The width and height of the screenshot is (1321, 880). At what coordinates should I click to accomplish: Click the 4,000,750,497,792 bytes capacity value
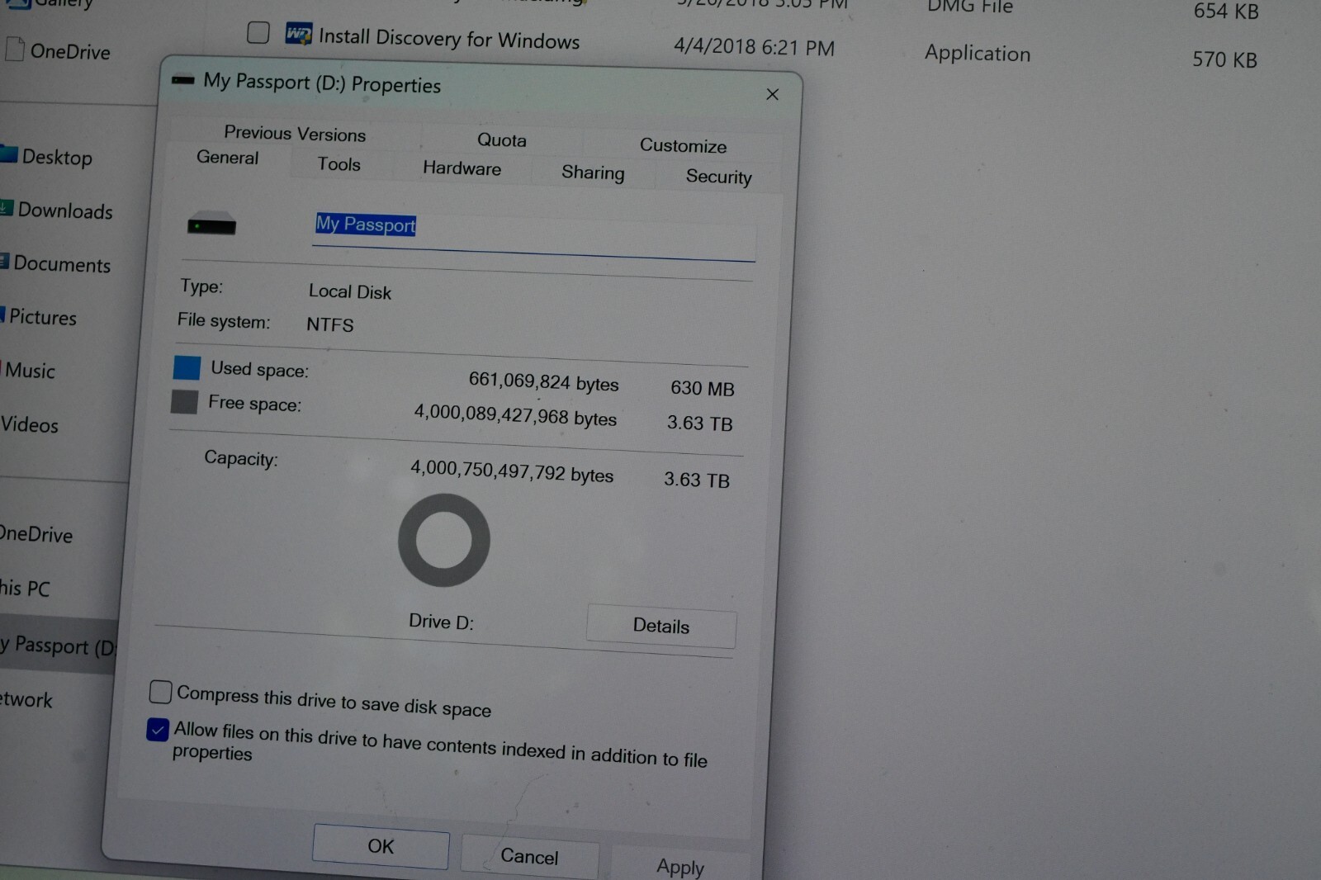point(512,471)
